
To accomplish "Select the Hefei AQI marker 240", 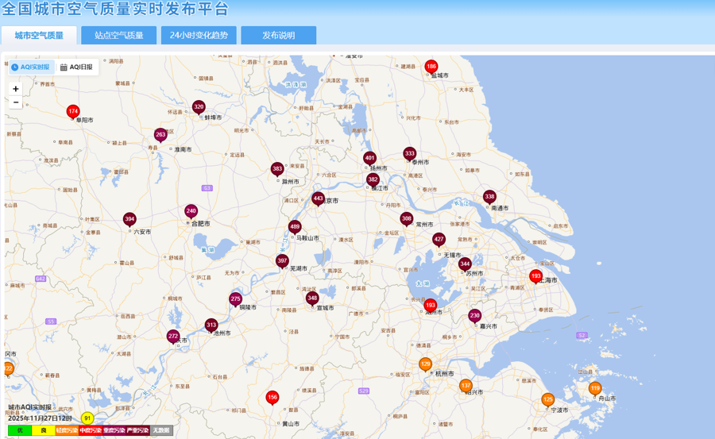I will (191, 211).
